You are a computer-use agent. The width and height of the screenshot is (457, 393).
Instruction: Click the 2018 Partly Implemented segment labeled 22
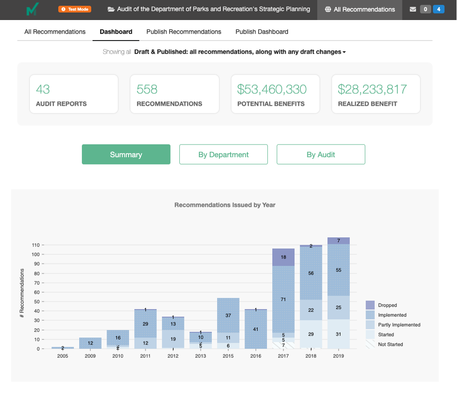pyautogui.click(x=311, y=310)
